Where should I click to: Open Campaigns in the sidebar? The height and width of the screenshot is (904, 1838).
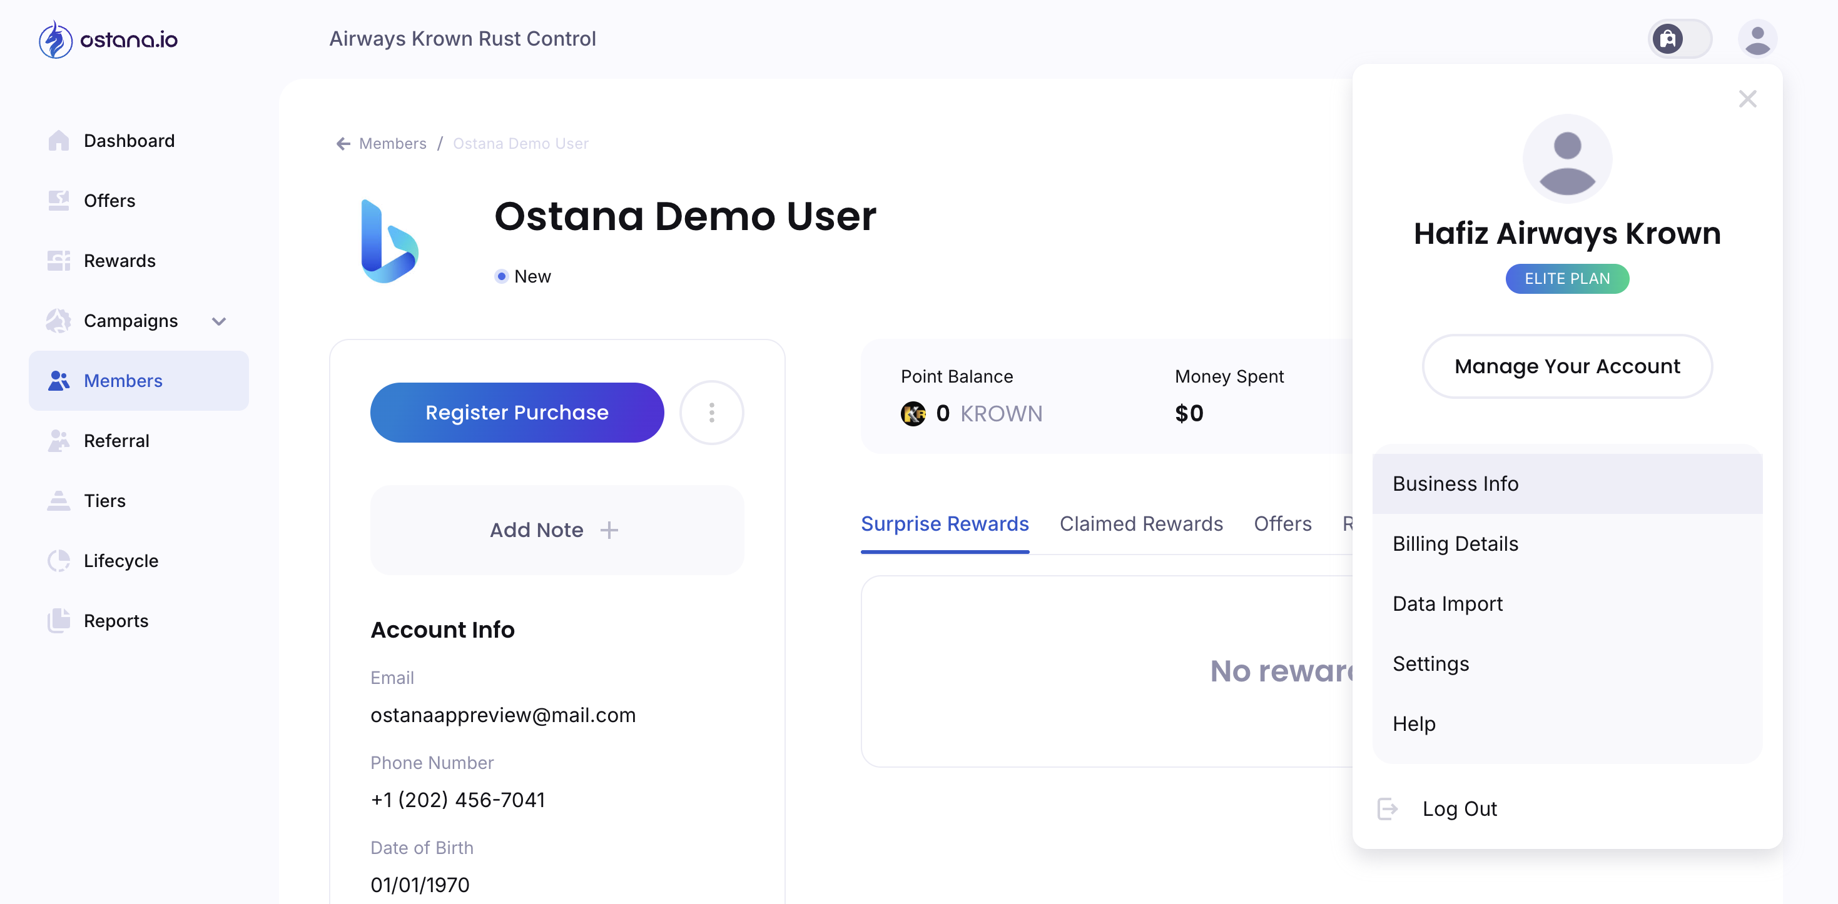pos(138,321)
